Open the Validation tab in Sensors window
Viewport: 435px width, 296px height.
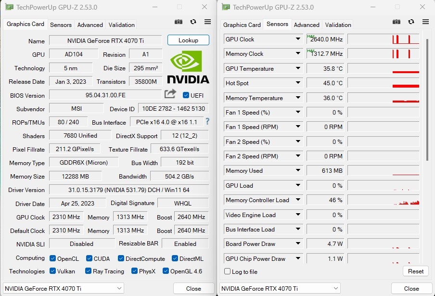point(338,25)
